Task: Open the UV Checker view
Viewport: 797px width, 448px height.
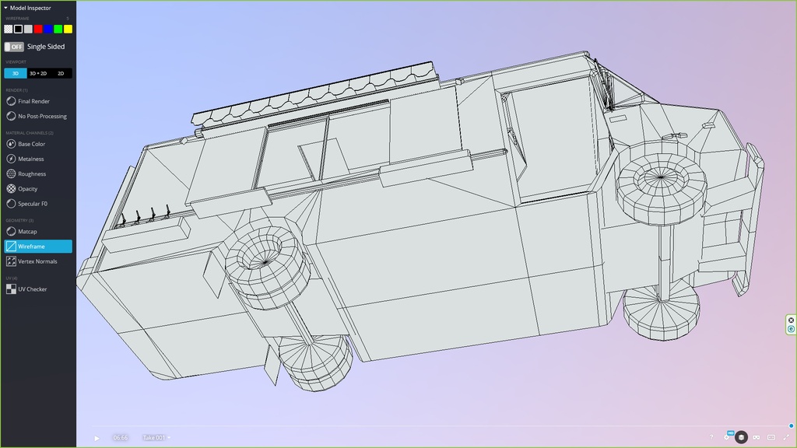Action: (32, 289)
